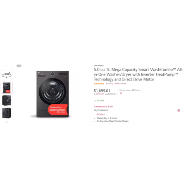Image resolution: width=186 pixels, height=186 pixels.
Task: Click the WashCombo product title heading
Action: point(138,74)
